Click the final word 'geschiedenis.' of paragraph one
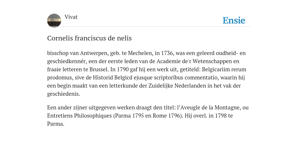Screen dimensions: 298x149 coord(63,94)
